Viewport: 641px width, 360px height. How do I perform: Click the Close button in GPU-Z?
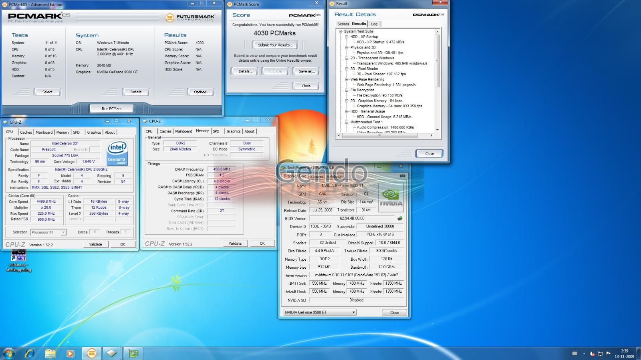coord(394,312)
